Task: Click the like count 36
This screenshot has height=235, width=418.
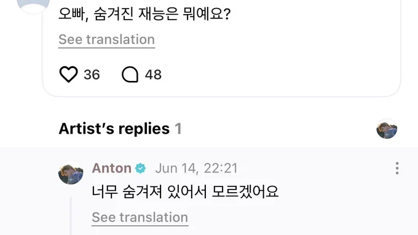Action: click(92, 74)
